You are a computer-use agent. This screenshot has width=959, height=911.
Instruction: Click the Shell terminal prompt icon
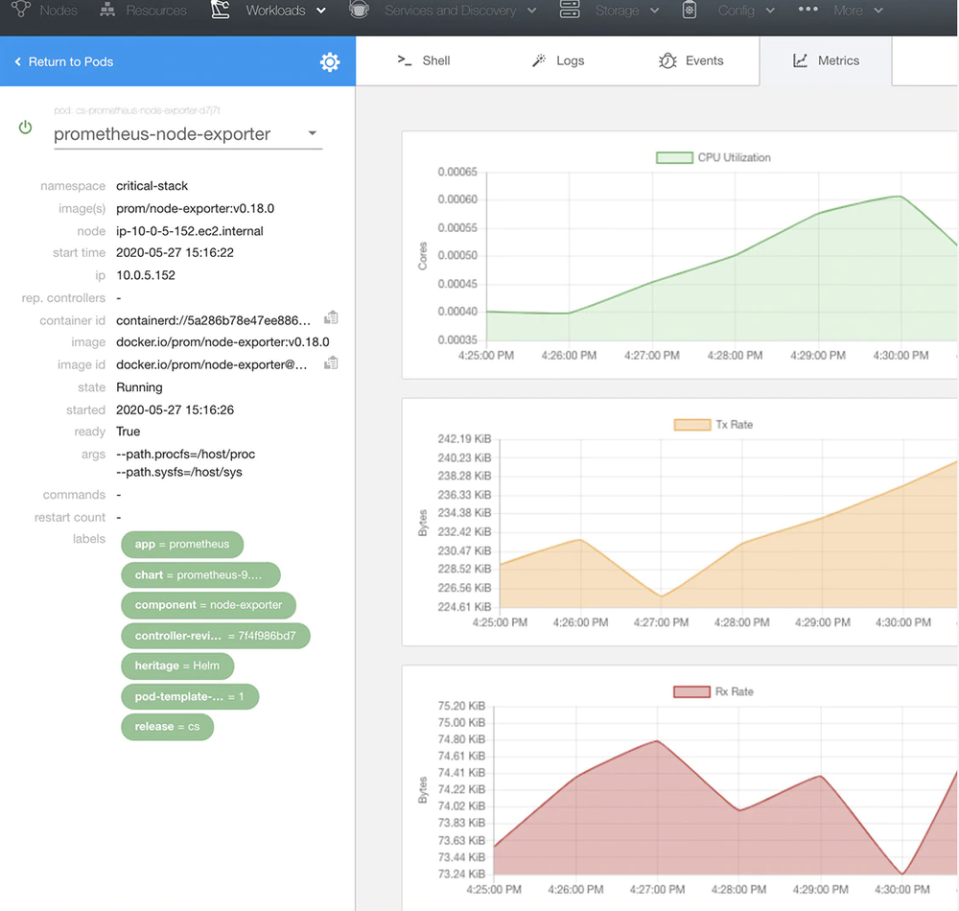[405, 59]
